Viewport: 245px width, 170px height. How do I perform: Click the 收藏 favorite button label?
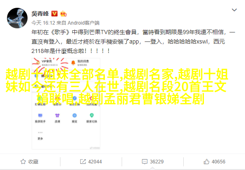click(33, 161)
